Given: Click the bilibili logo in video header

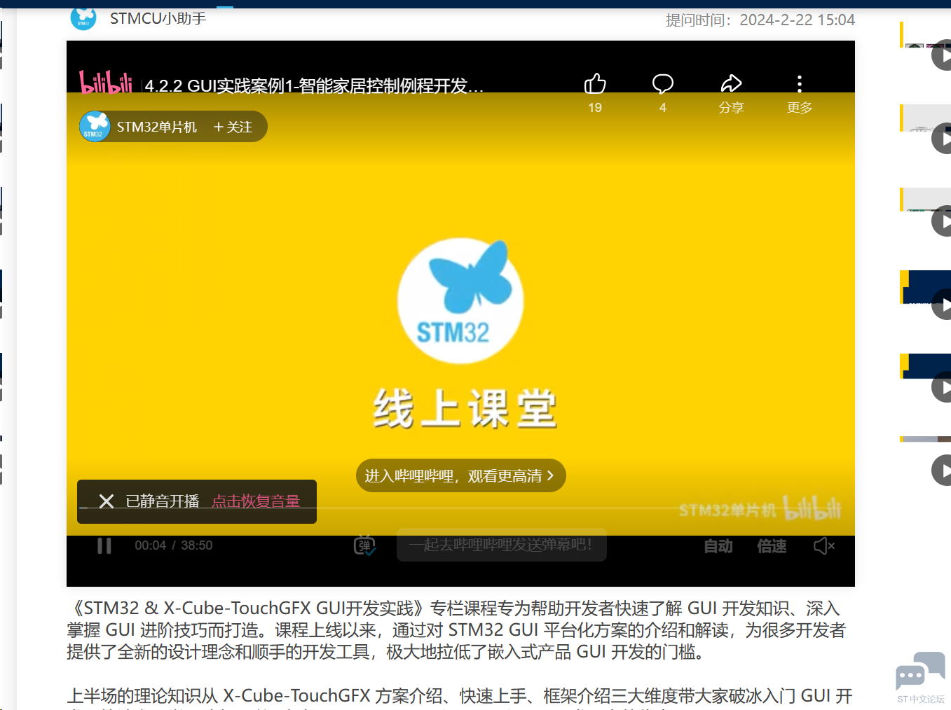Looking at the screenshot, I should [106, 83].
